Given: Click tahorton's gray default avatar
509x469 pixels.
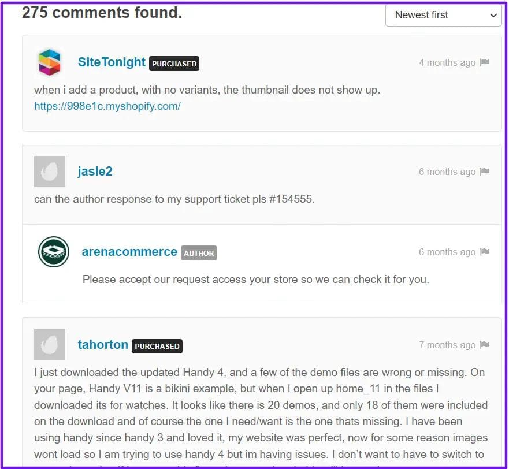Looking at the screenshot, I should pos(50,345).
